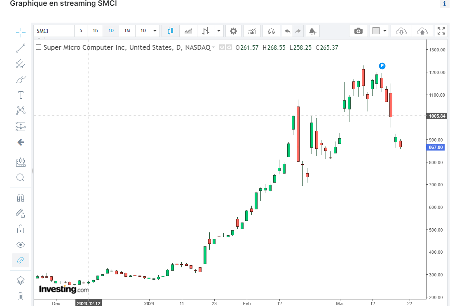Create an alert with bell icon
Viewport: 457px width, 306px height.
coord(312,31)
